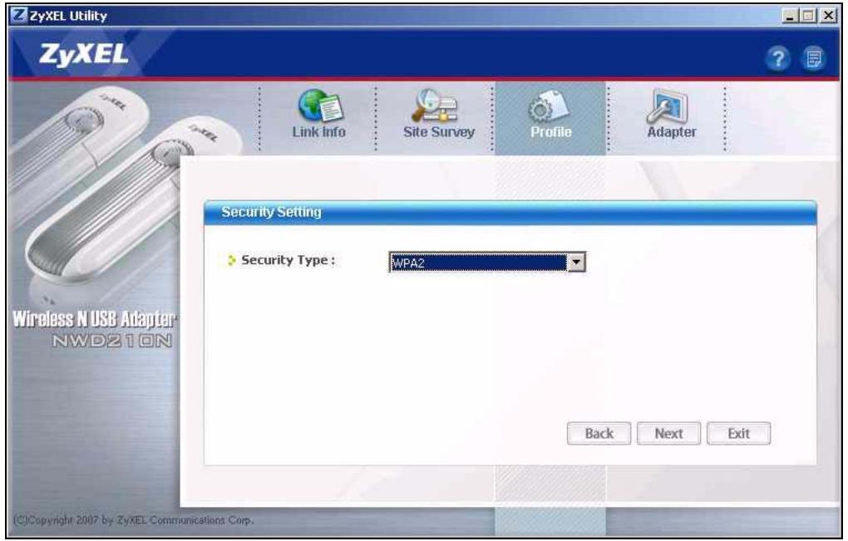Close the ZyXEL Utility window

click(828, 15)
